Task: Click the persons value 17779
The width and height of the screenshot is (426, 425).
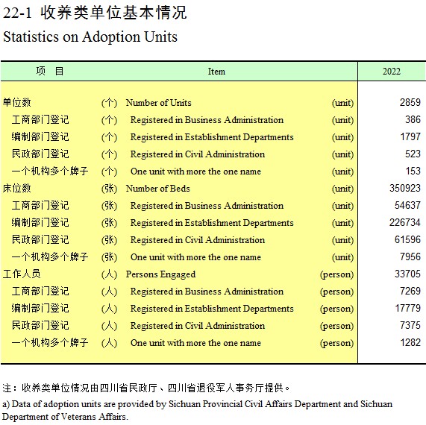Action: pos(408,308)
